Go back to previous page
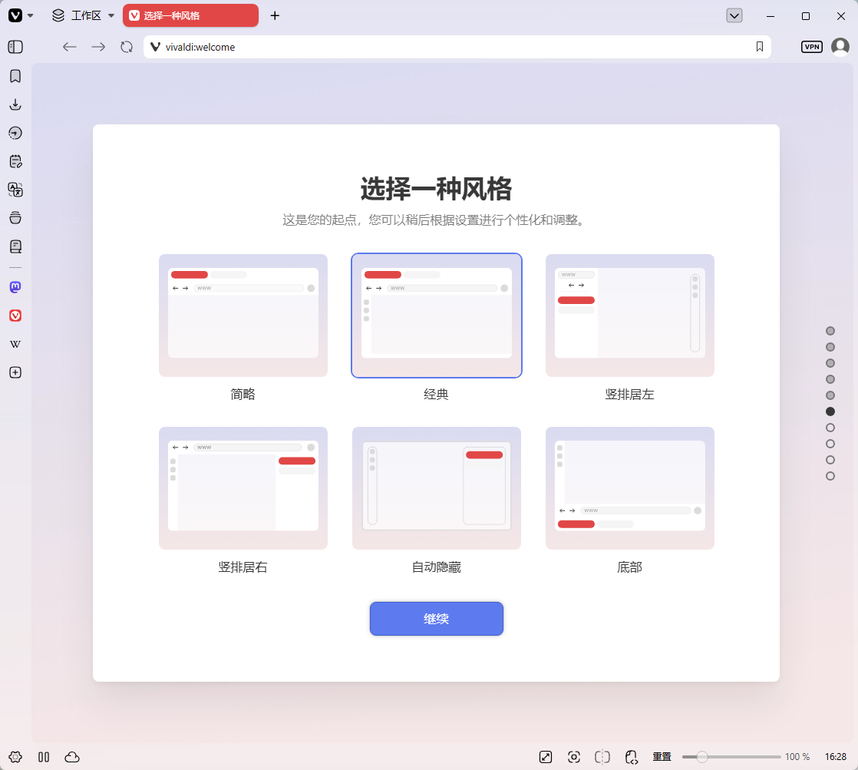Viewport: 858px width, 770px height. pyautogui.click(x=70, y=47)
